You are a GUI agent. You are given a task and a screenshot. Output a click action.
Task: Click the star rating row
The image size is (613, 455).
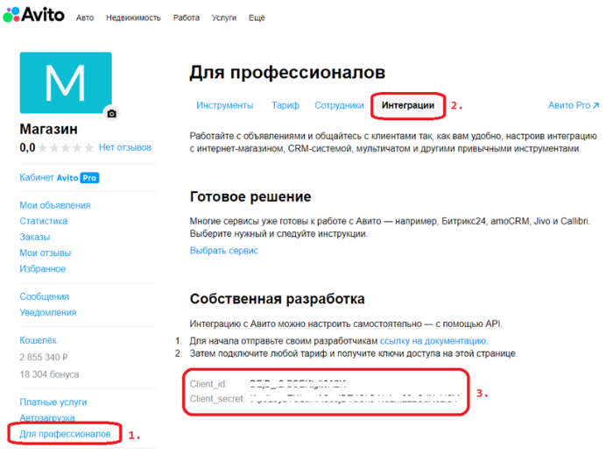64,148
